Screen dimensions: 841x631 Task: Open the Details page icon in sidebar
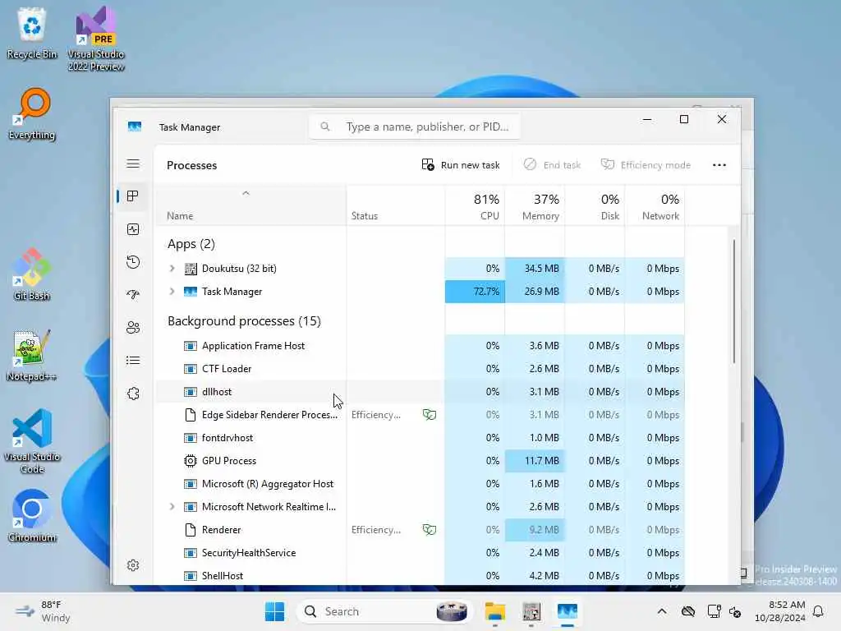[133, 361]
